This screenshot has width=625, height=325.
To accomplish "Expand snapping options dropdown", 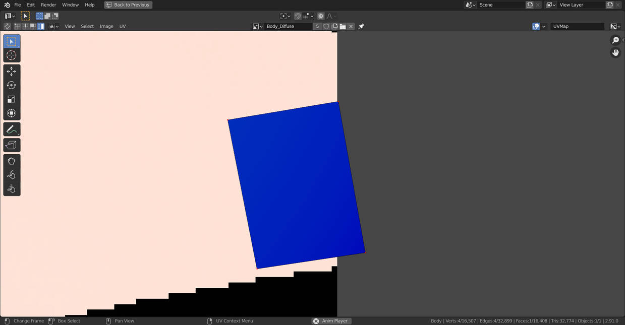I will click(x=308, y=16).
